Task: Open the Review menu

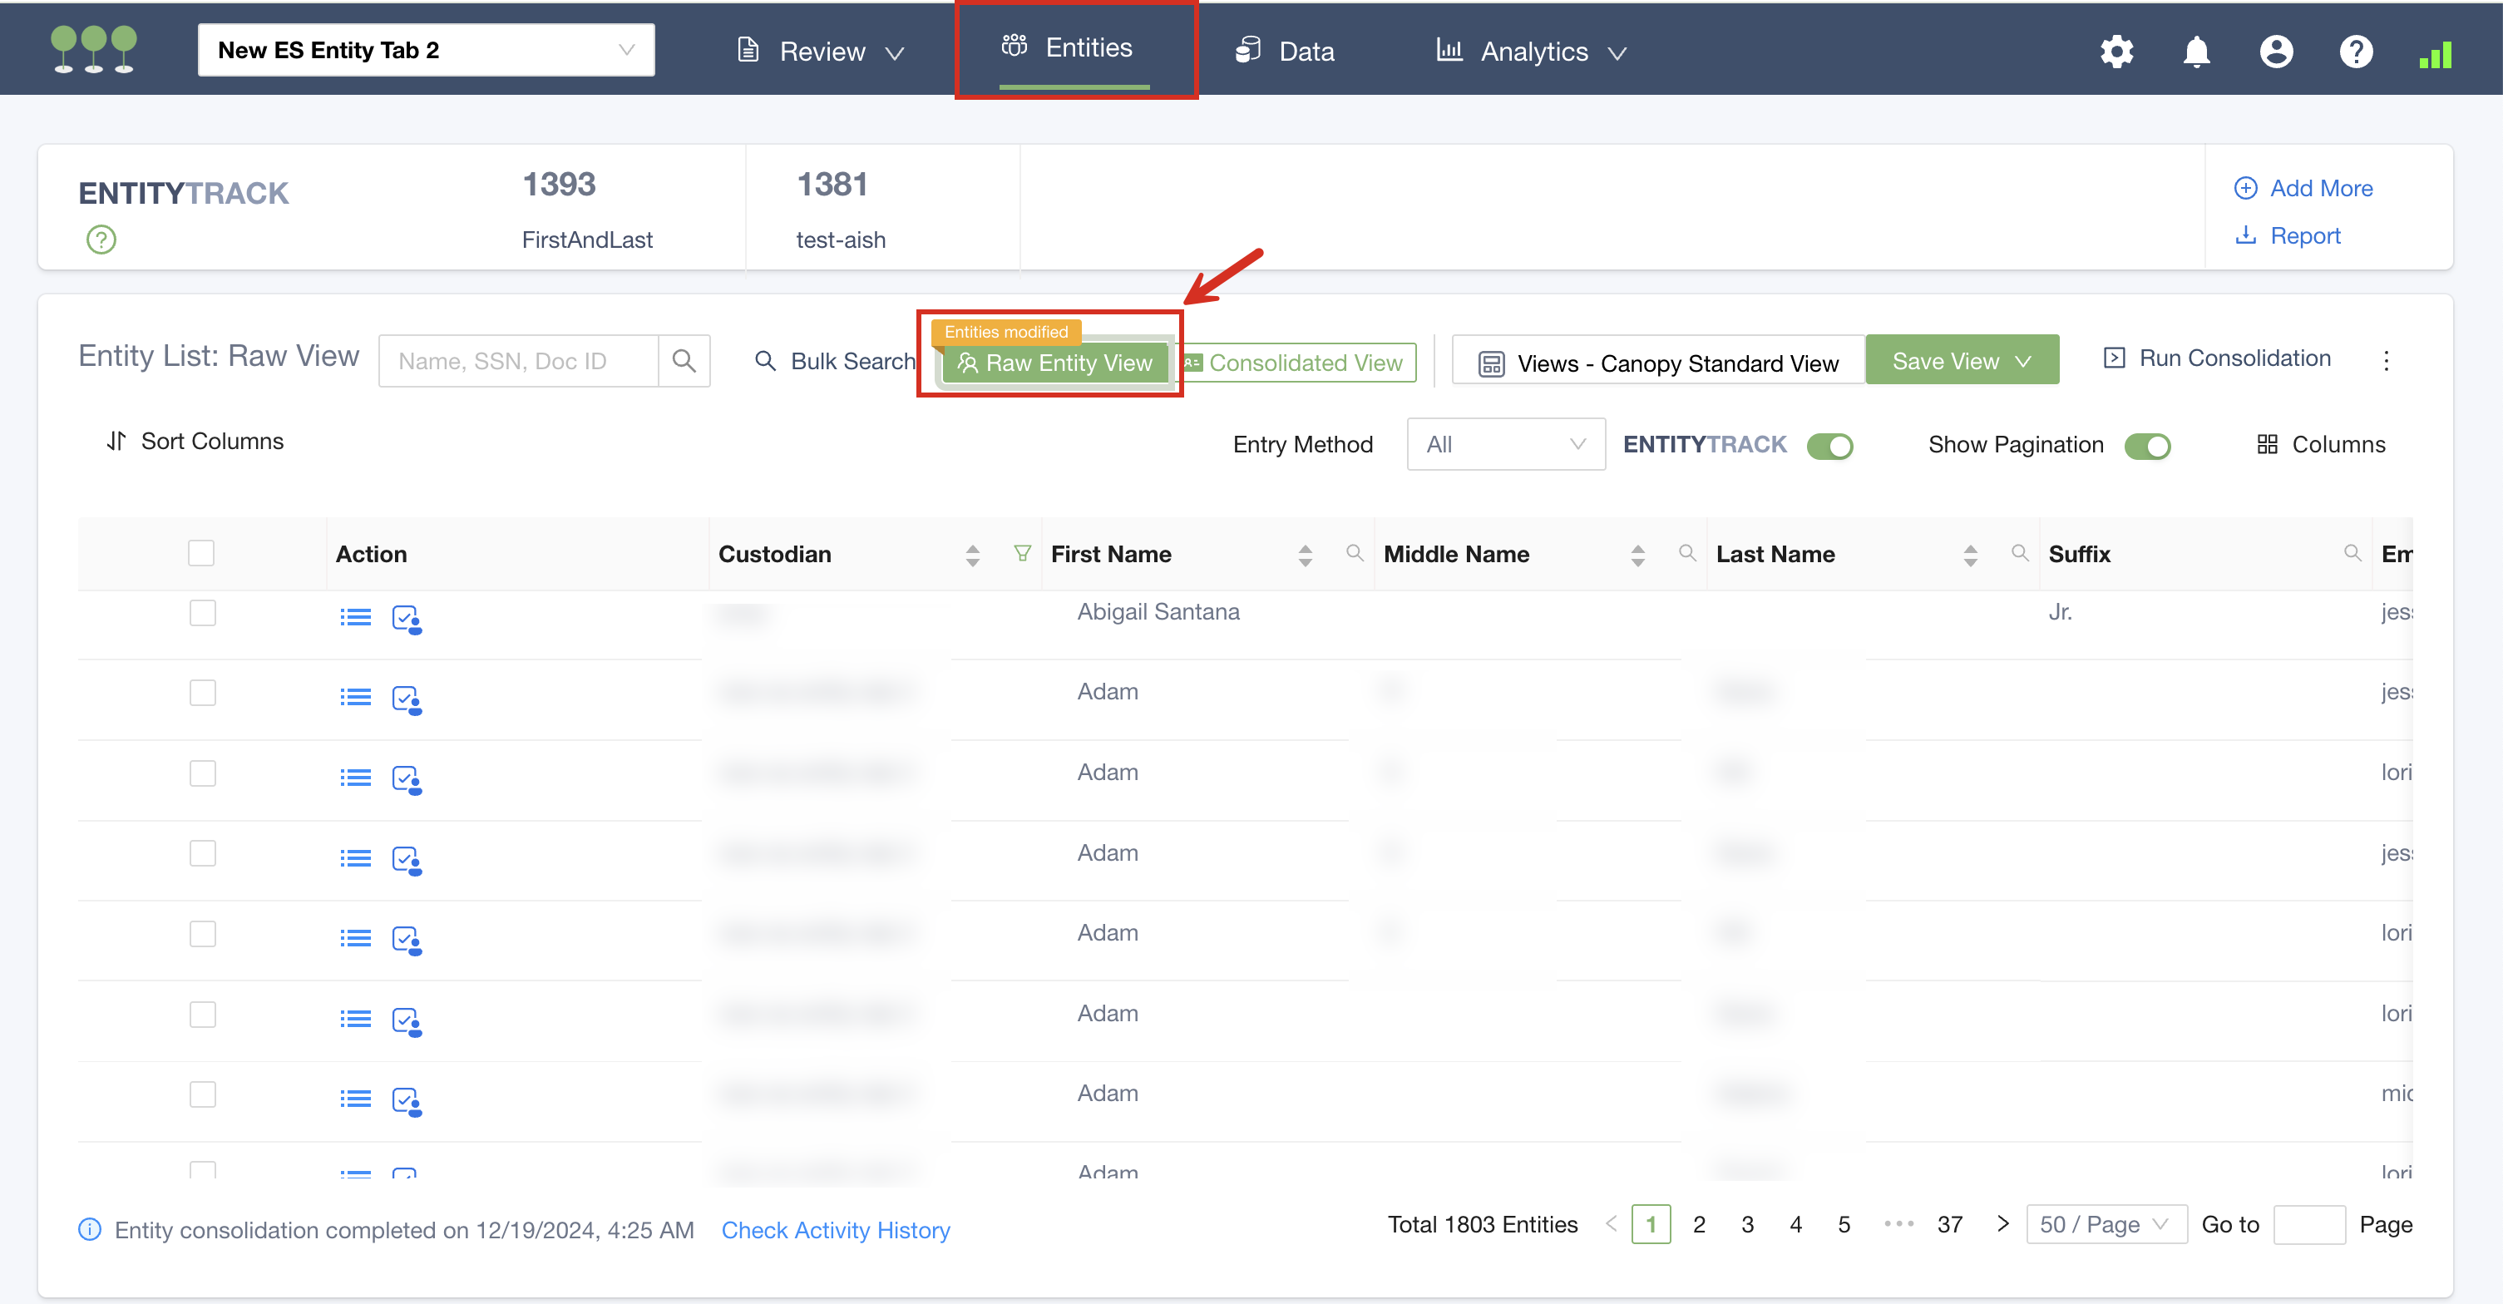Action: point(821,52)
